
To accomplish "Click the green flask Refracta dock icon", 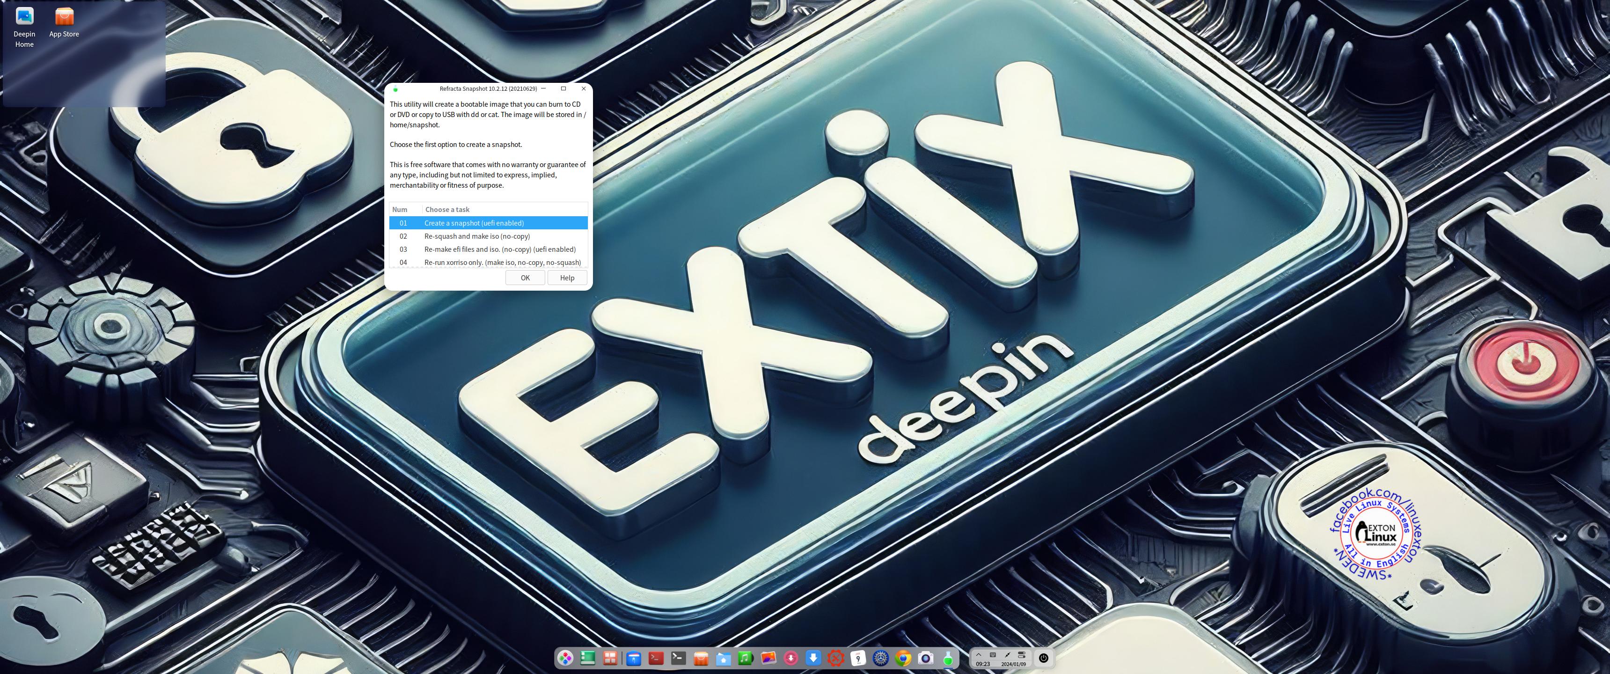I will pos(948,658).
